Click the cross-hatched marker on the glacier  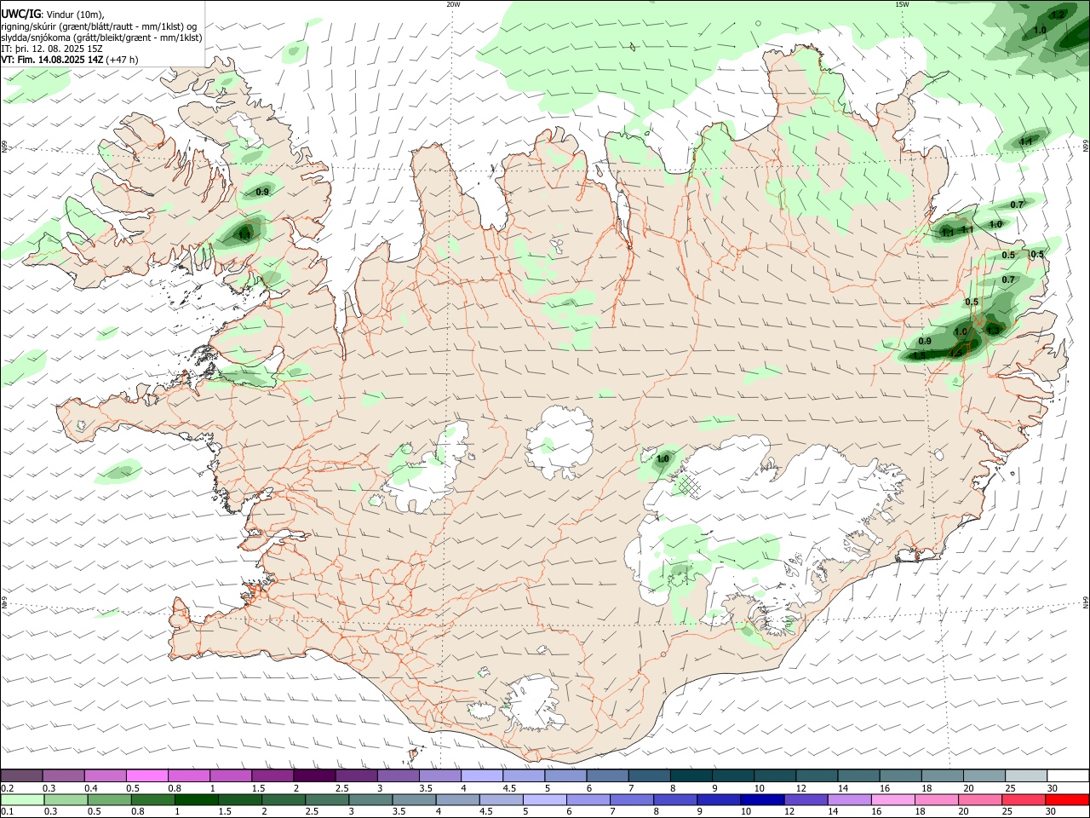688,485
